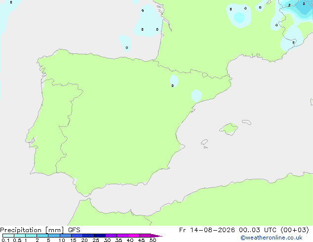Click the legend value label '25'

pyautogui.click(x=96, y=240)
